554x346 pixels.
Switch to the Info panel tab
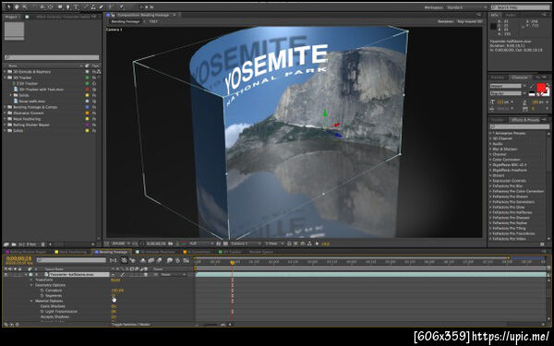pyautogui.click(x=495, y=15)
